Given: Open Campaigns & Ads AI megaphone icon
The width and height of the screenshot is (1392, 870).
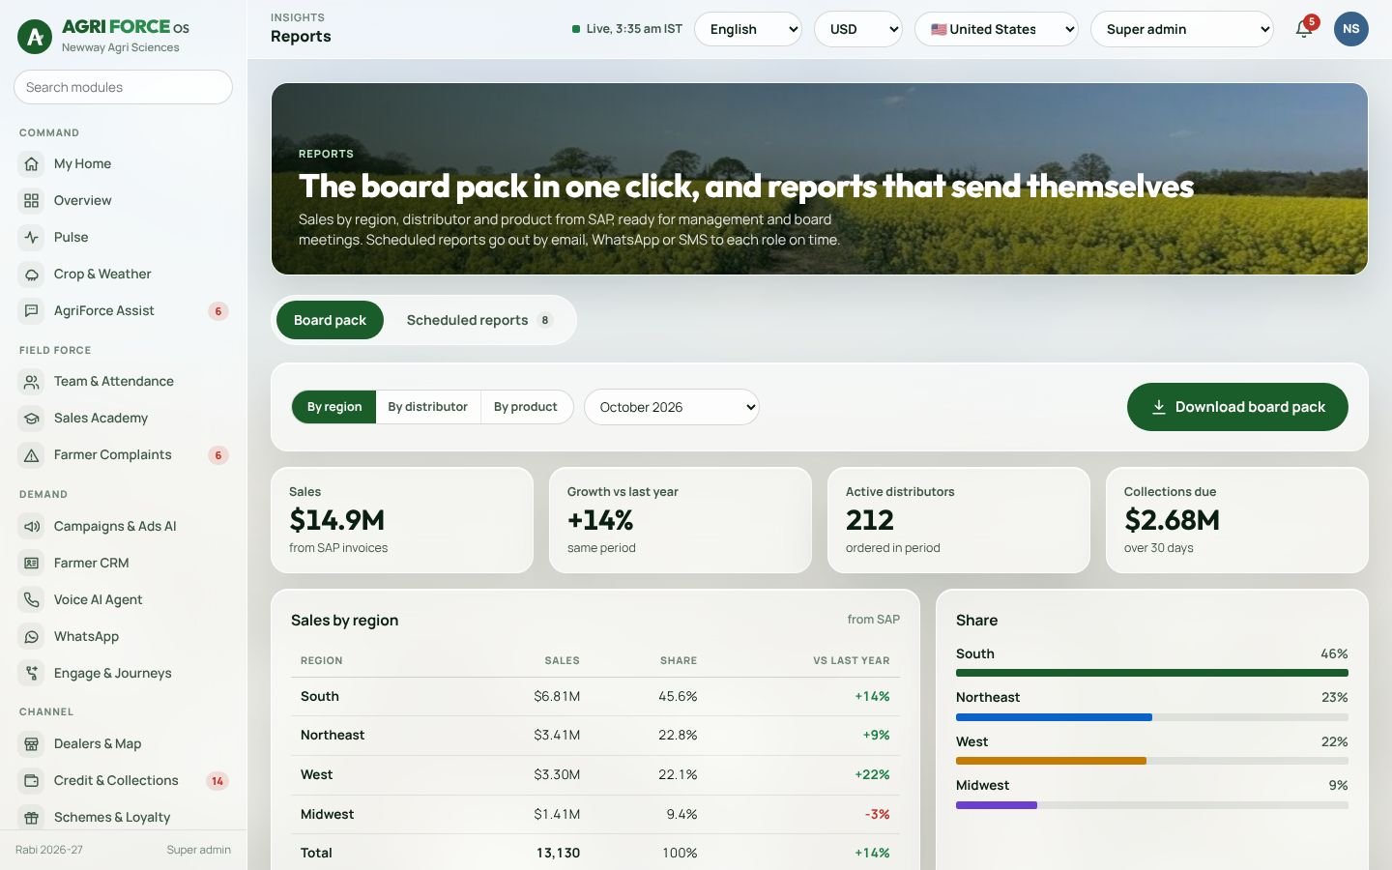Looking at the screenshot, I should 32,527.
